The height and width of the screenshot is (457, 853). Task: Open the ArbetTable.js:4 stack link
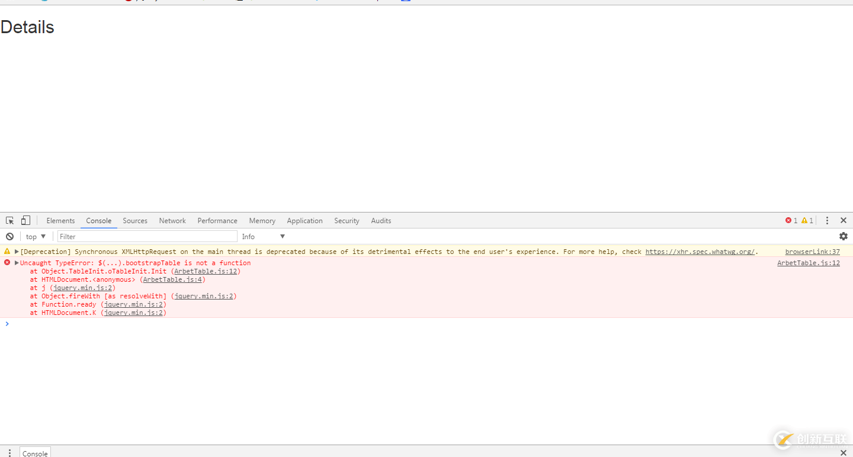172,279
